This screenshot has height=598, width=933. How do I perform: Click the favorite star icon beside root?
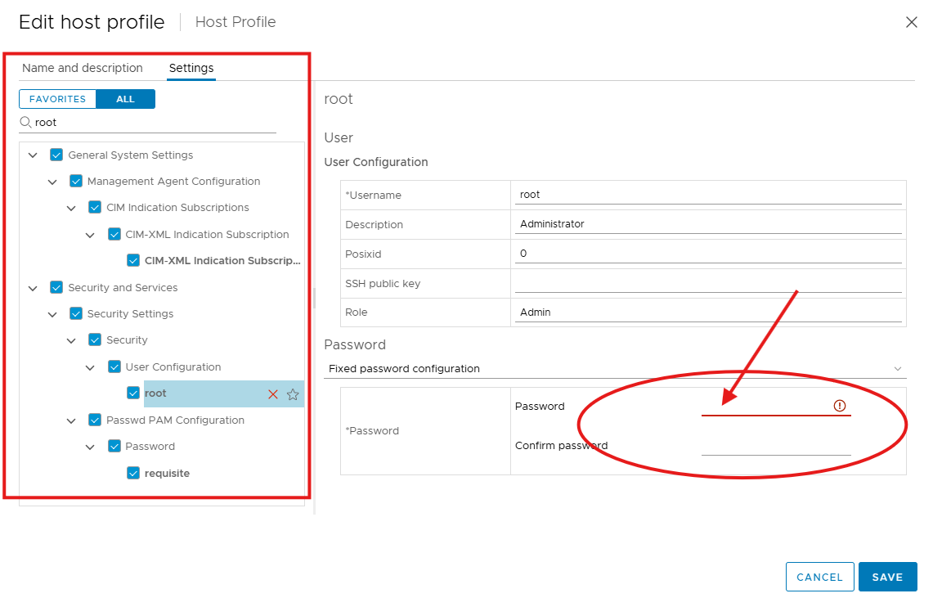293,394
